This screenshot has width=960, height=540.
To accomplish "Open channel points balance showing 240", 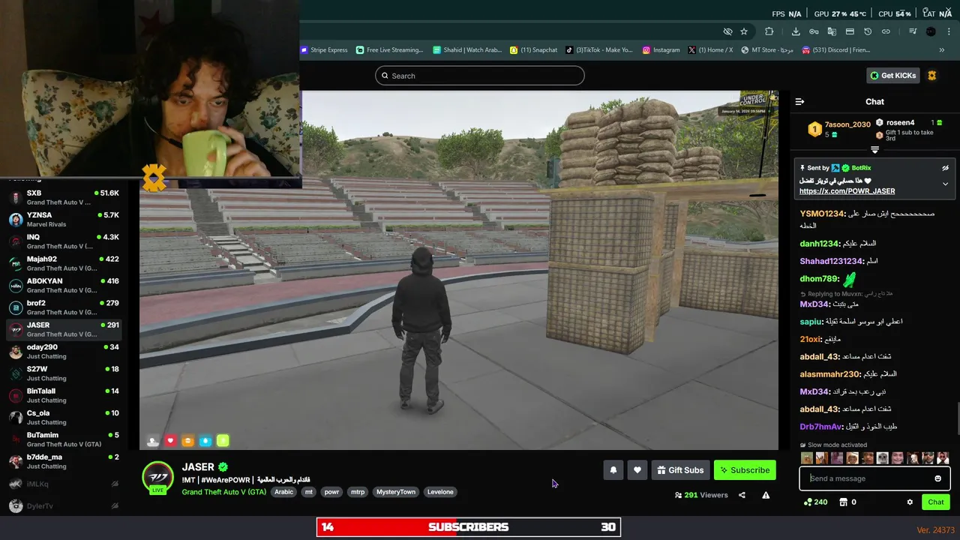I will 816,502.
